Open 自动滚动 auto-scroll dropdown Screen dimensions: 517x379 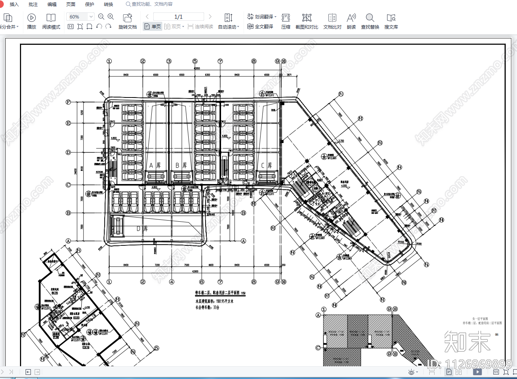pyautogui.click(x=229, y=21)
